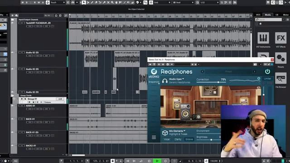
Task: Select the BACK 01 track
Action: 30,119
